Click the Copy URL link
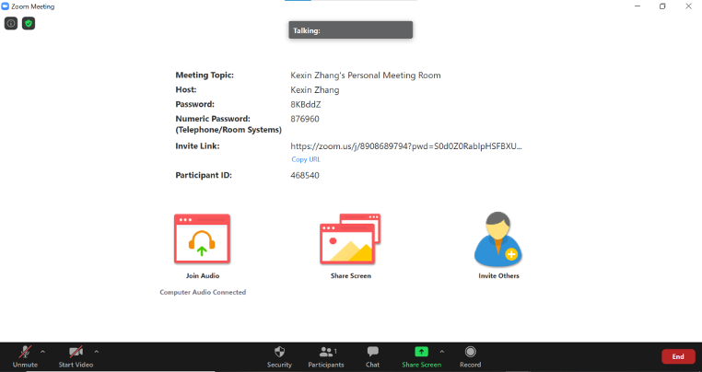 click(x=306, y=159)
